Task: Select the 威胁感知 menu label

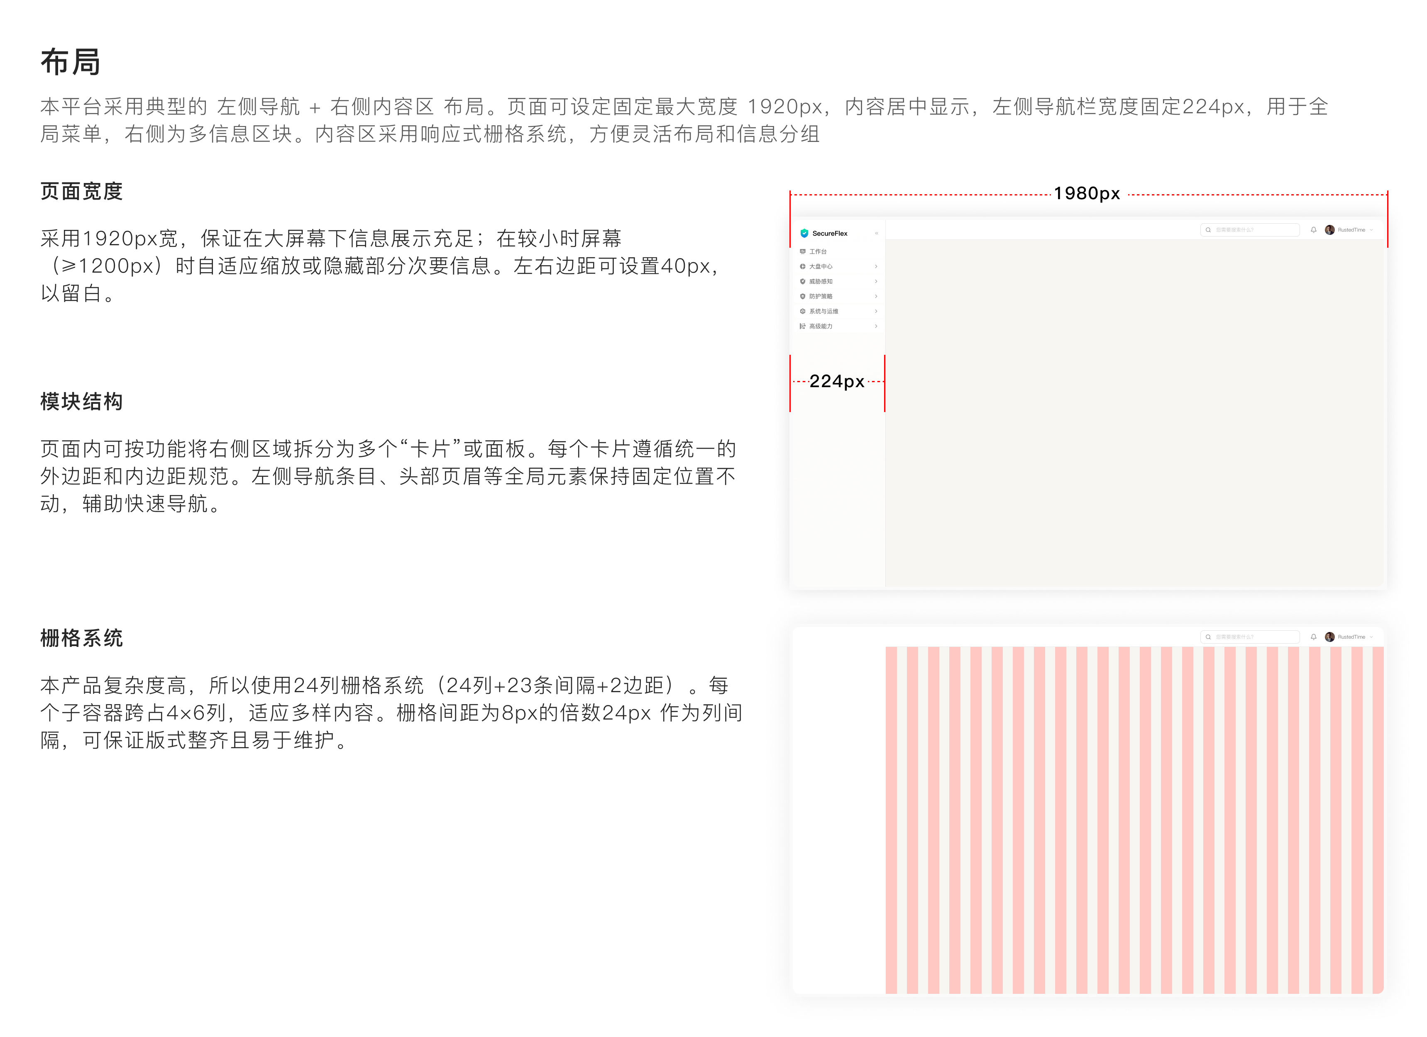Action: [x=821, y=282]
